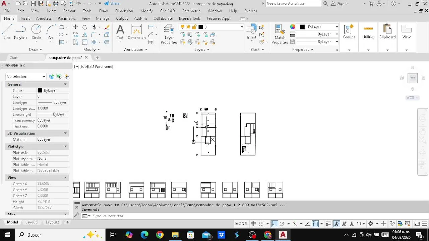Image resolution: width=429 pixels, height=241 pixels.
Task: Open the Express menu
Action: [251, 11]
